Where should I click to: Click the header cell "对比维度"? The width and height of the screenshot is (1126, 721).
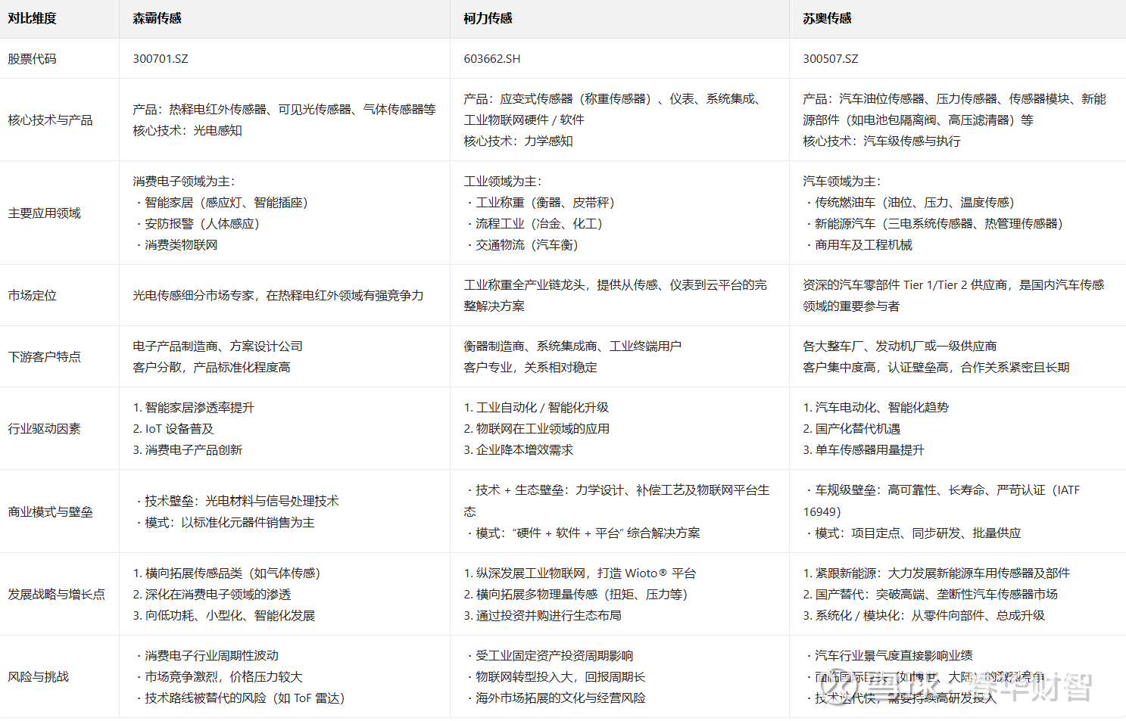pyautogui.click(x=33, y=18)
